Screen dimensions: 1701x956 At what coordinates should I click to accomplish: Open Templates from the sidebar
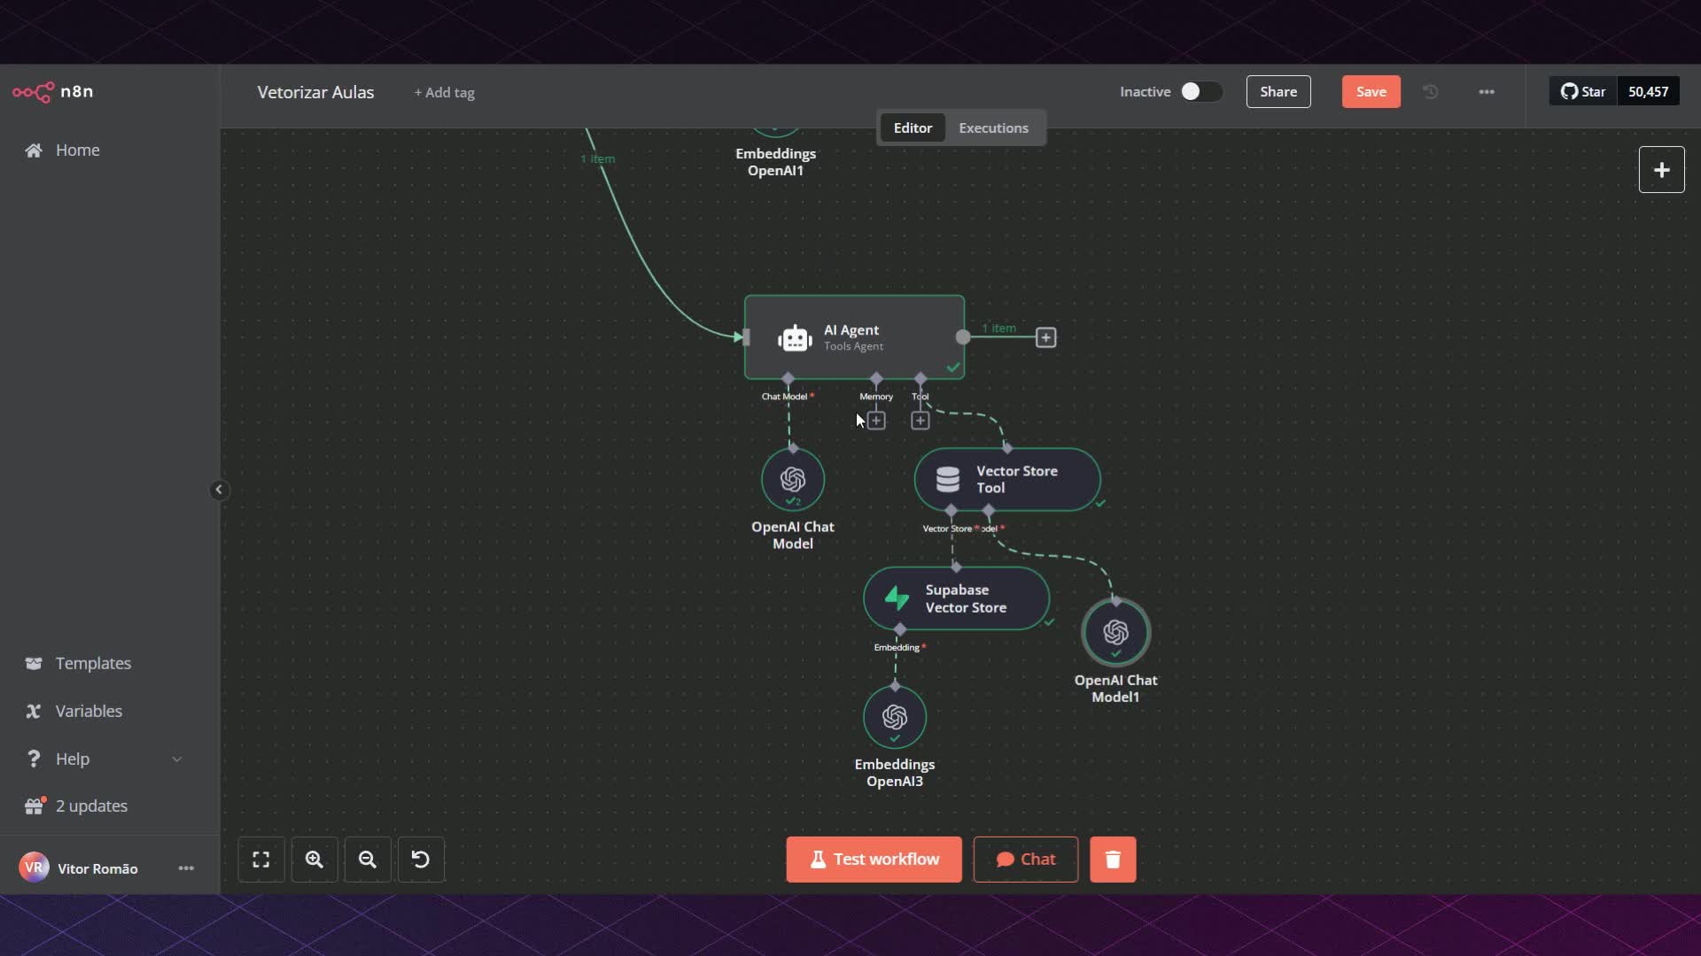tap(93, 663)
